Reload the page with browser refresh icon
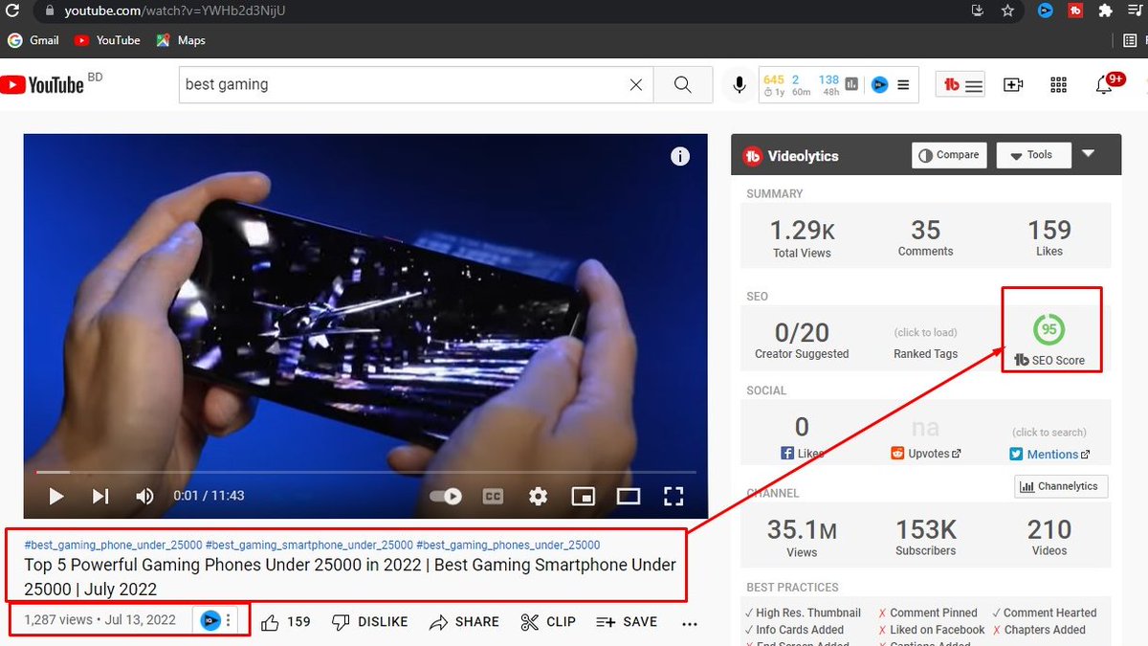Screen dimensions: 1148x646 (13, 11)
